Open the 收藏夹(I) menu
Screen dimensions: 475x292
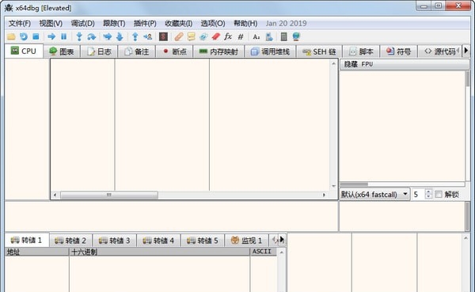pyautogui.click(x=178, y=23)
